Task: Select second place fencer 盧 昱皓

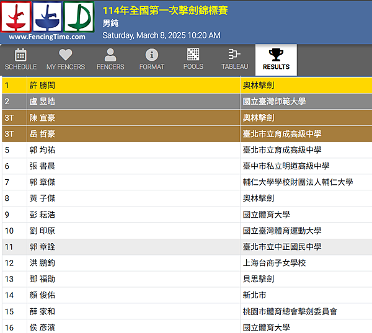Action: (x=42, y=101)
